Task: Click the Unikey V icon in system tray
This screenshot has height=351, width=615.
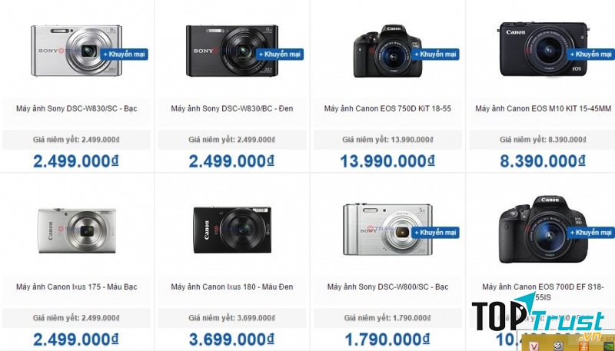Action: coord(534,346)
